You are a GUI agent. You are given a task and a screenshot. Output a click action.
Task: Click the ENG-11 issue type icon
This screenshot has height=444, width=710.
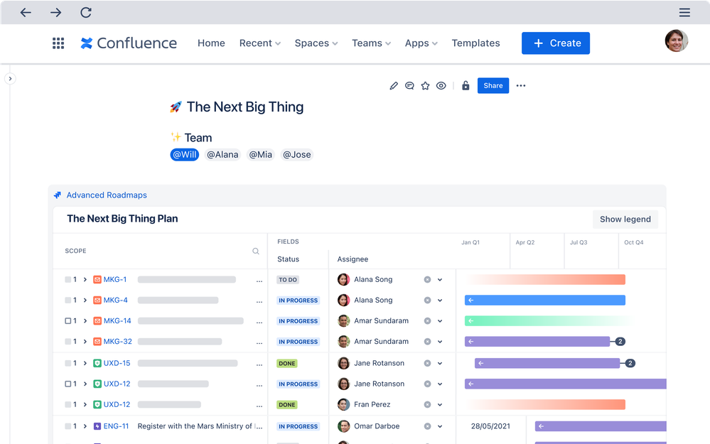(x=97, y=426)
